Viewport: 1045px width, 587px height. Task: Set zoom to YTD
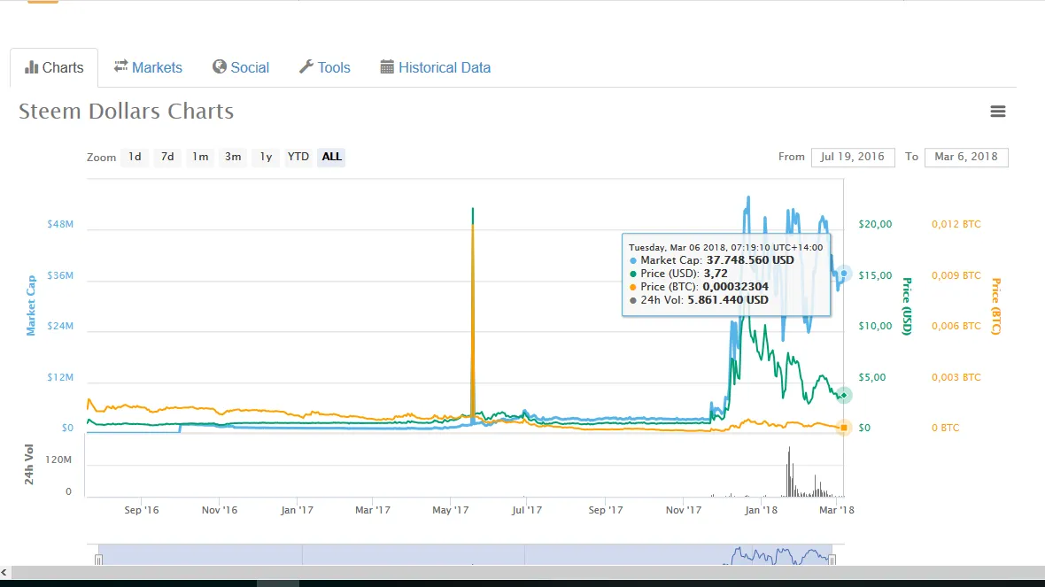click(298, 157)
